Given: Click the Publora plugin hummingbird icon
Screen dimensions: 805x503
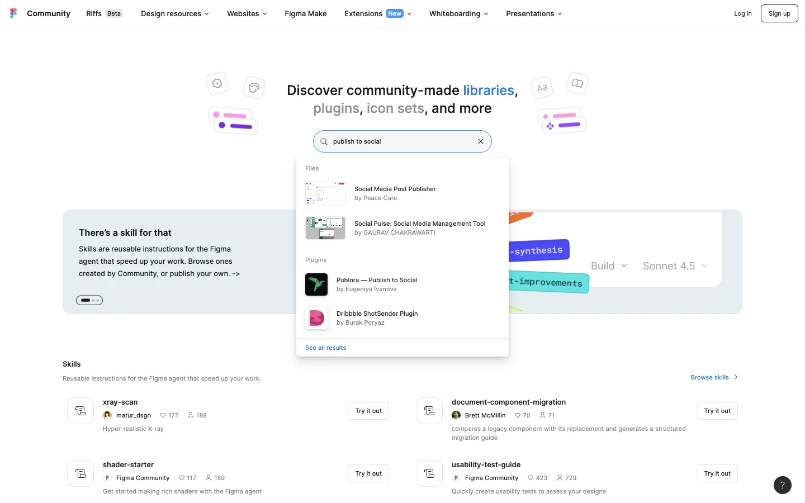Looking at the screenshot, I should pos(316,284).
